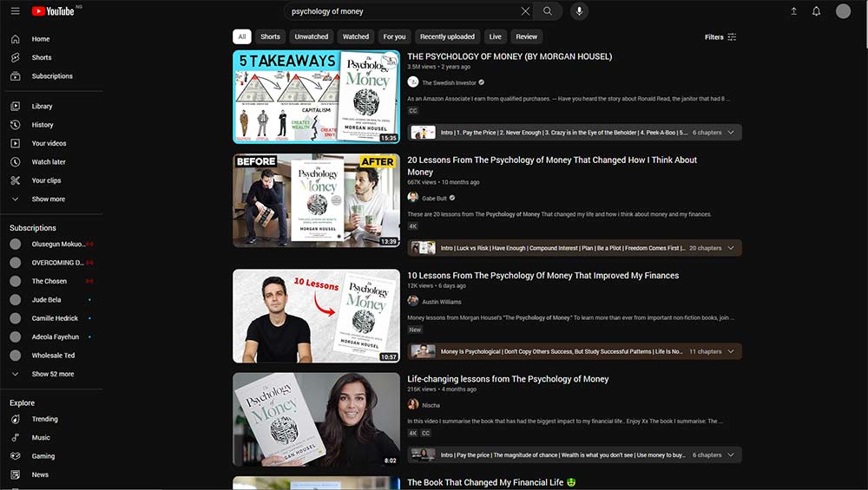Visit Gabe Bult channel

[x=434, y=198]
